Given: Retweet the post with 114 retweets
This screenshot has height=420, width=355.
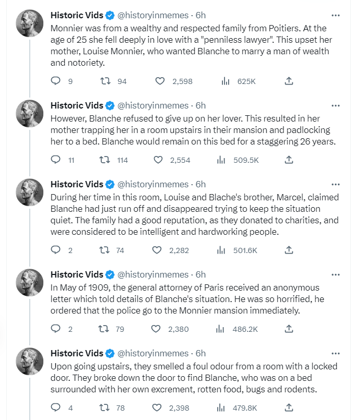Looking at the screenshot, I should 104,160.
